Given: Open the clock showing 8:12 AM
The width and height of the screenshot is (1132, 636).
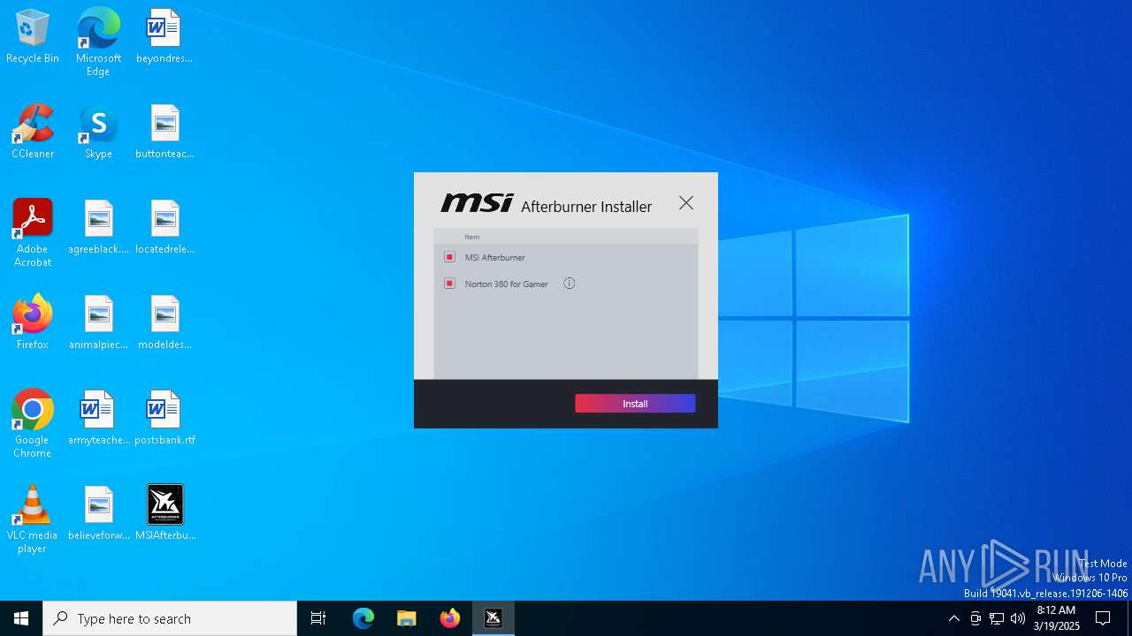Looking at the screenshot, I should pyautogui.click(x=1057, y=618).
